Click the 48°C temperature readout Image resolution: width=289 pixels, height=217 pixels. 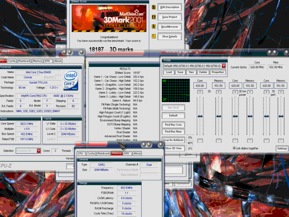190,143
